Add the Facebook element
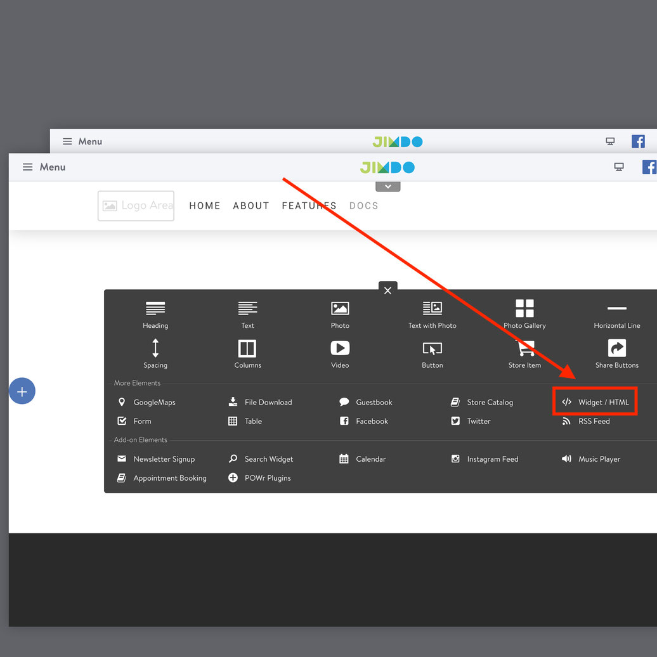The image size is (657, 657). (363, 421)
